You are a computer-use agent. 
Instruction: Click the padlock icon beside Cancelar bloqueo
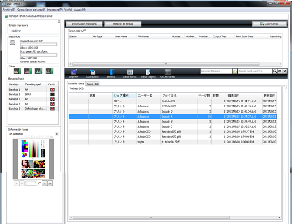point(235,71)
